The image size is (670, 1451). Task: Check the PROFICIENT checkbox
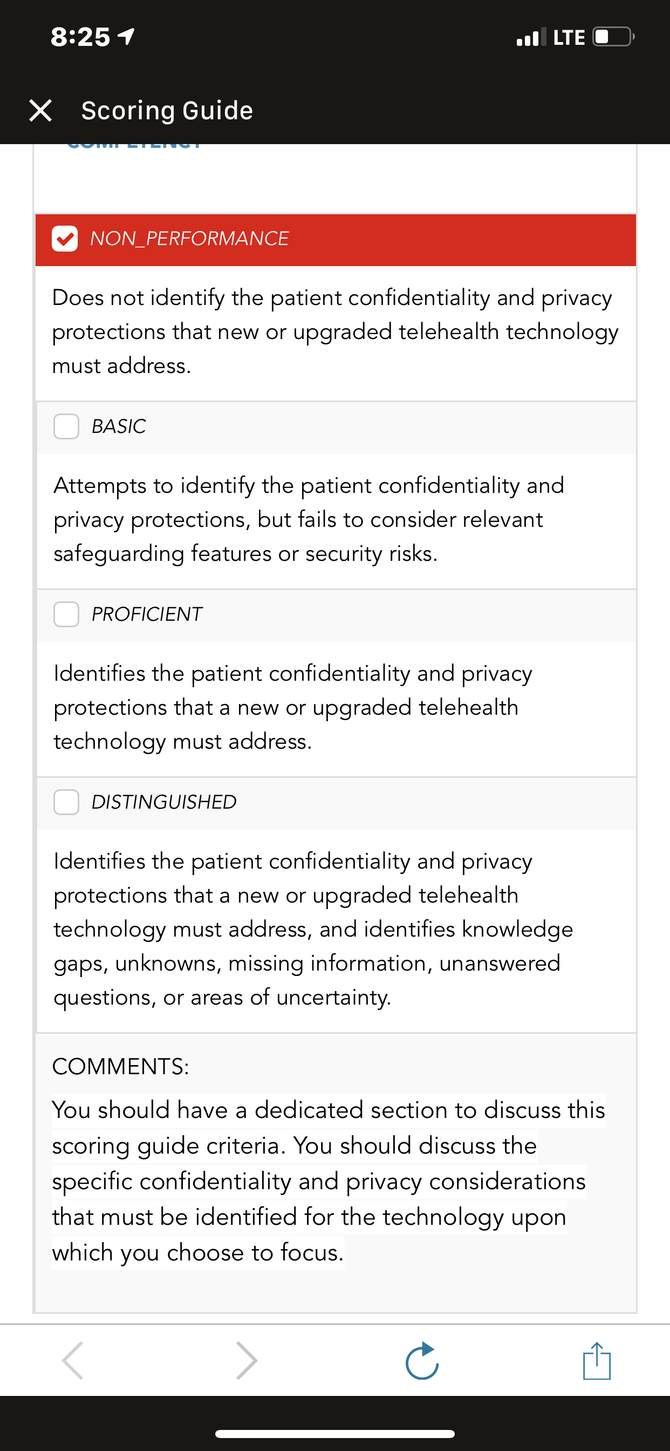(x=66, y=614)
